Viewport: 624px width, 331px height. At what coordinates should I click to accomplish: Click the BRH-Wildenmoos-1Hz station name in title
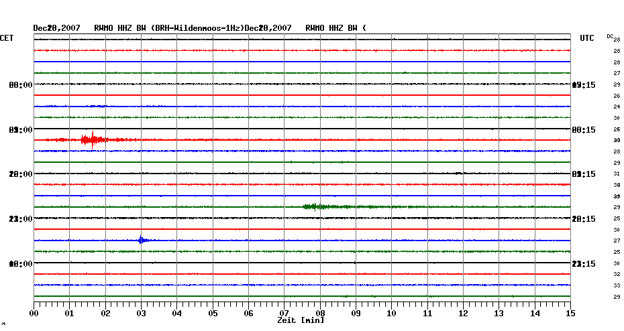click(199, 28)
